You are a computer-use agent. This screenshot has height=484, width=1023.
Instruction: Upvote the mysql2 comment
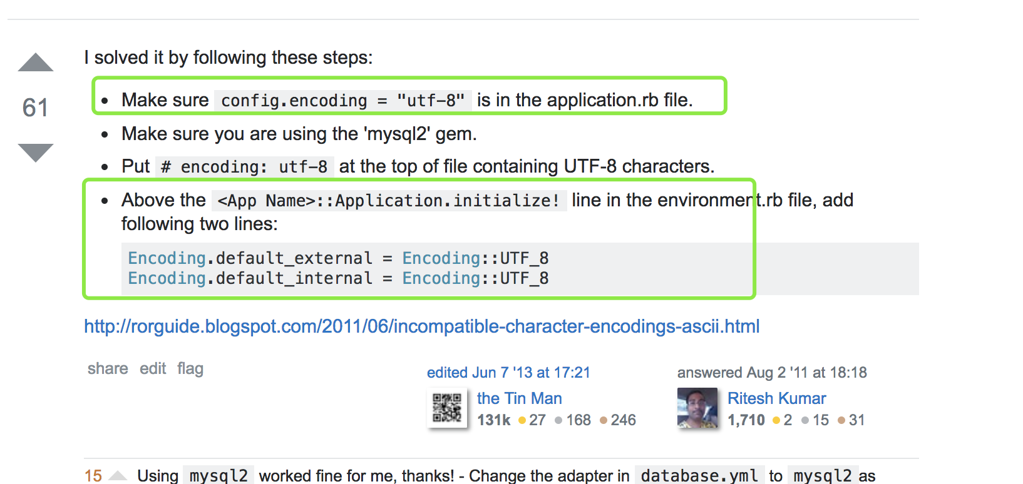click(118, 476)
